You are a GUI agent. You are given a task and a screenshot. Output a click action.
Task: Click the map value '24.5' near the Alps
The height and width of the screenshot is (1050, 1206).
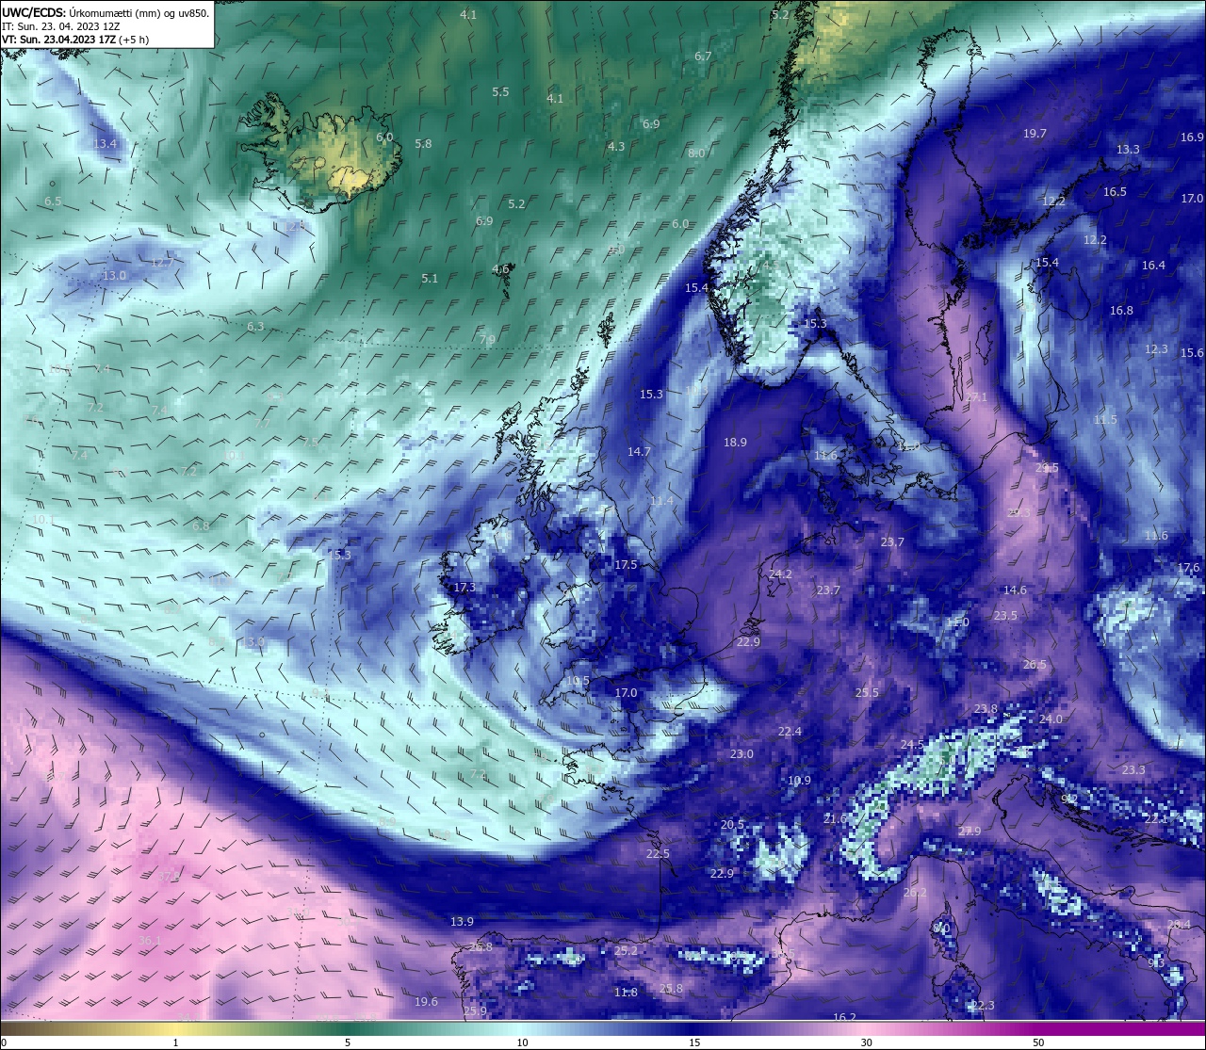912,745
